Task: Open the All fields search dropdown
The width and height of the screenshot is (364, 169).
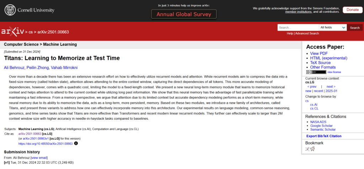Action: [x=333, y=28]
